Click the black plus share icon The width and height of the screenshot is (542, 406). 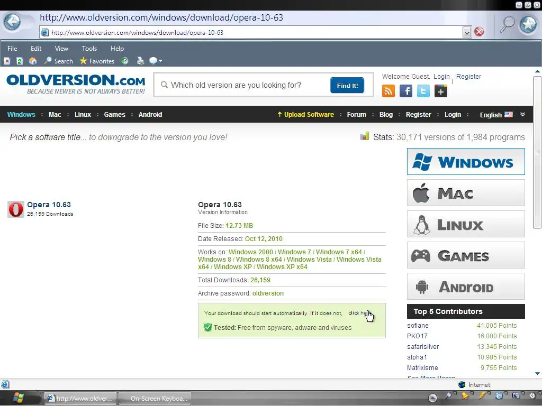pos(441,91)
